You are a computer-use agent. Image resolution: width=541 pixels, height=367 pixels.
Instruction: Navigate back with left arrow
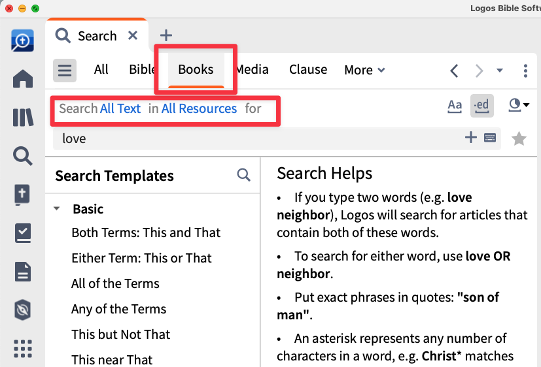coord(455,71)
